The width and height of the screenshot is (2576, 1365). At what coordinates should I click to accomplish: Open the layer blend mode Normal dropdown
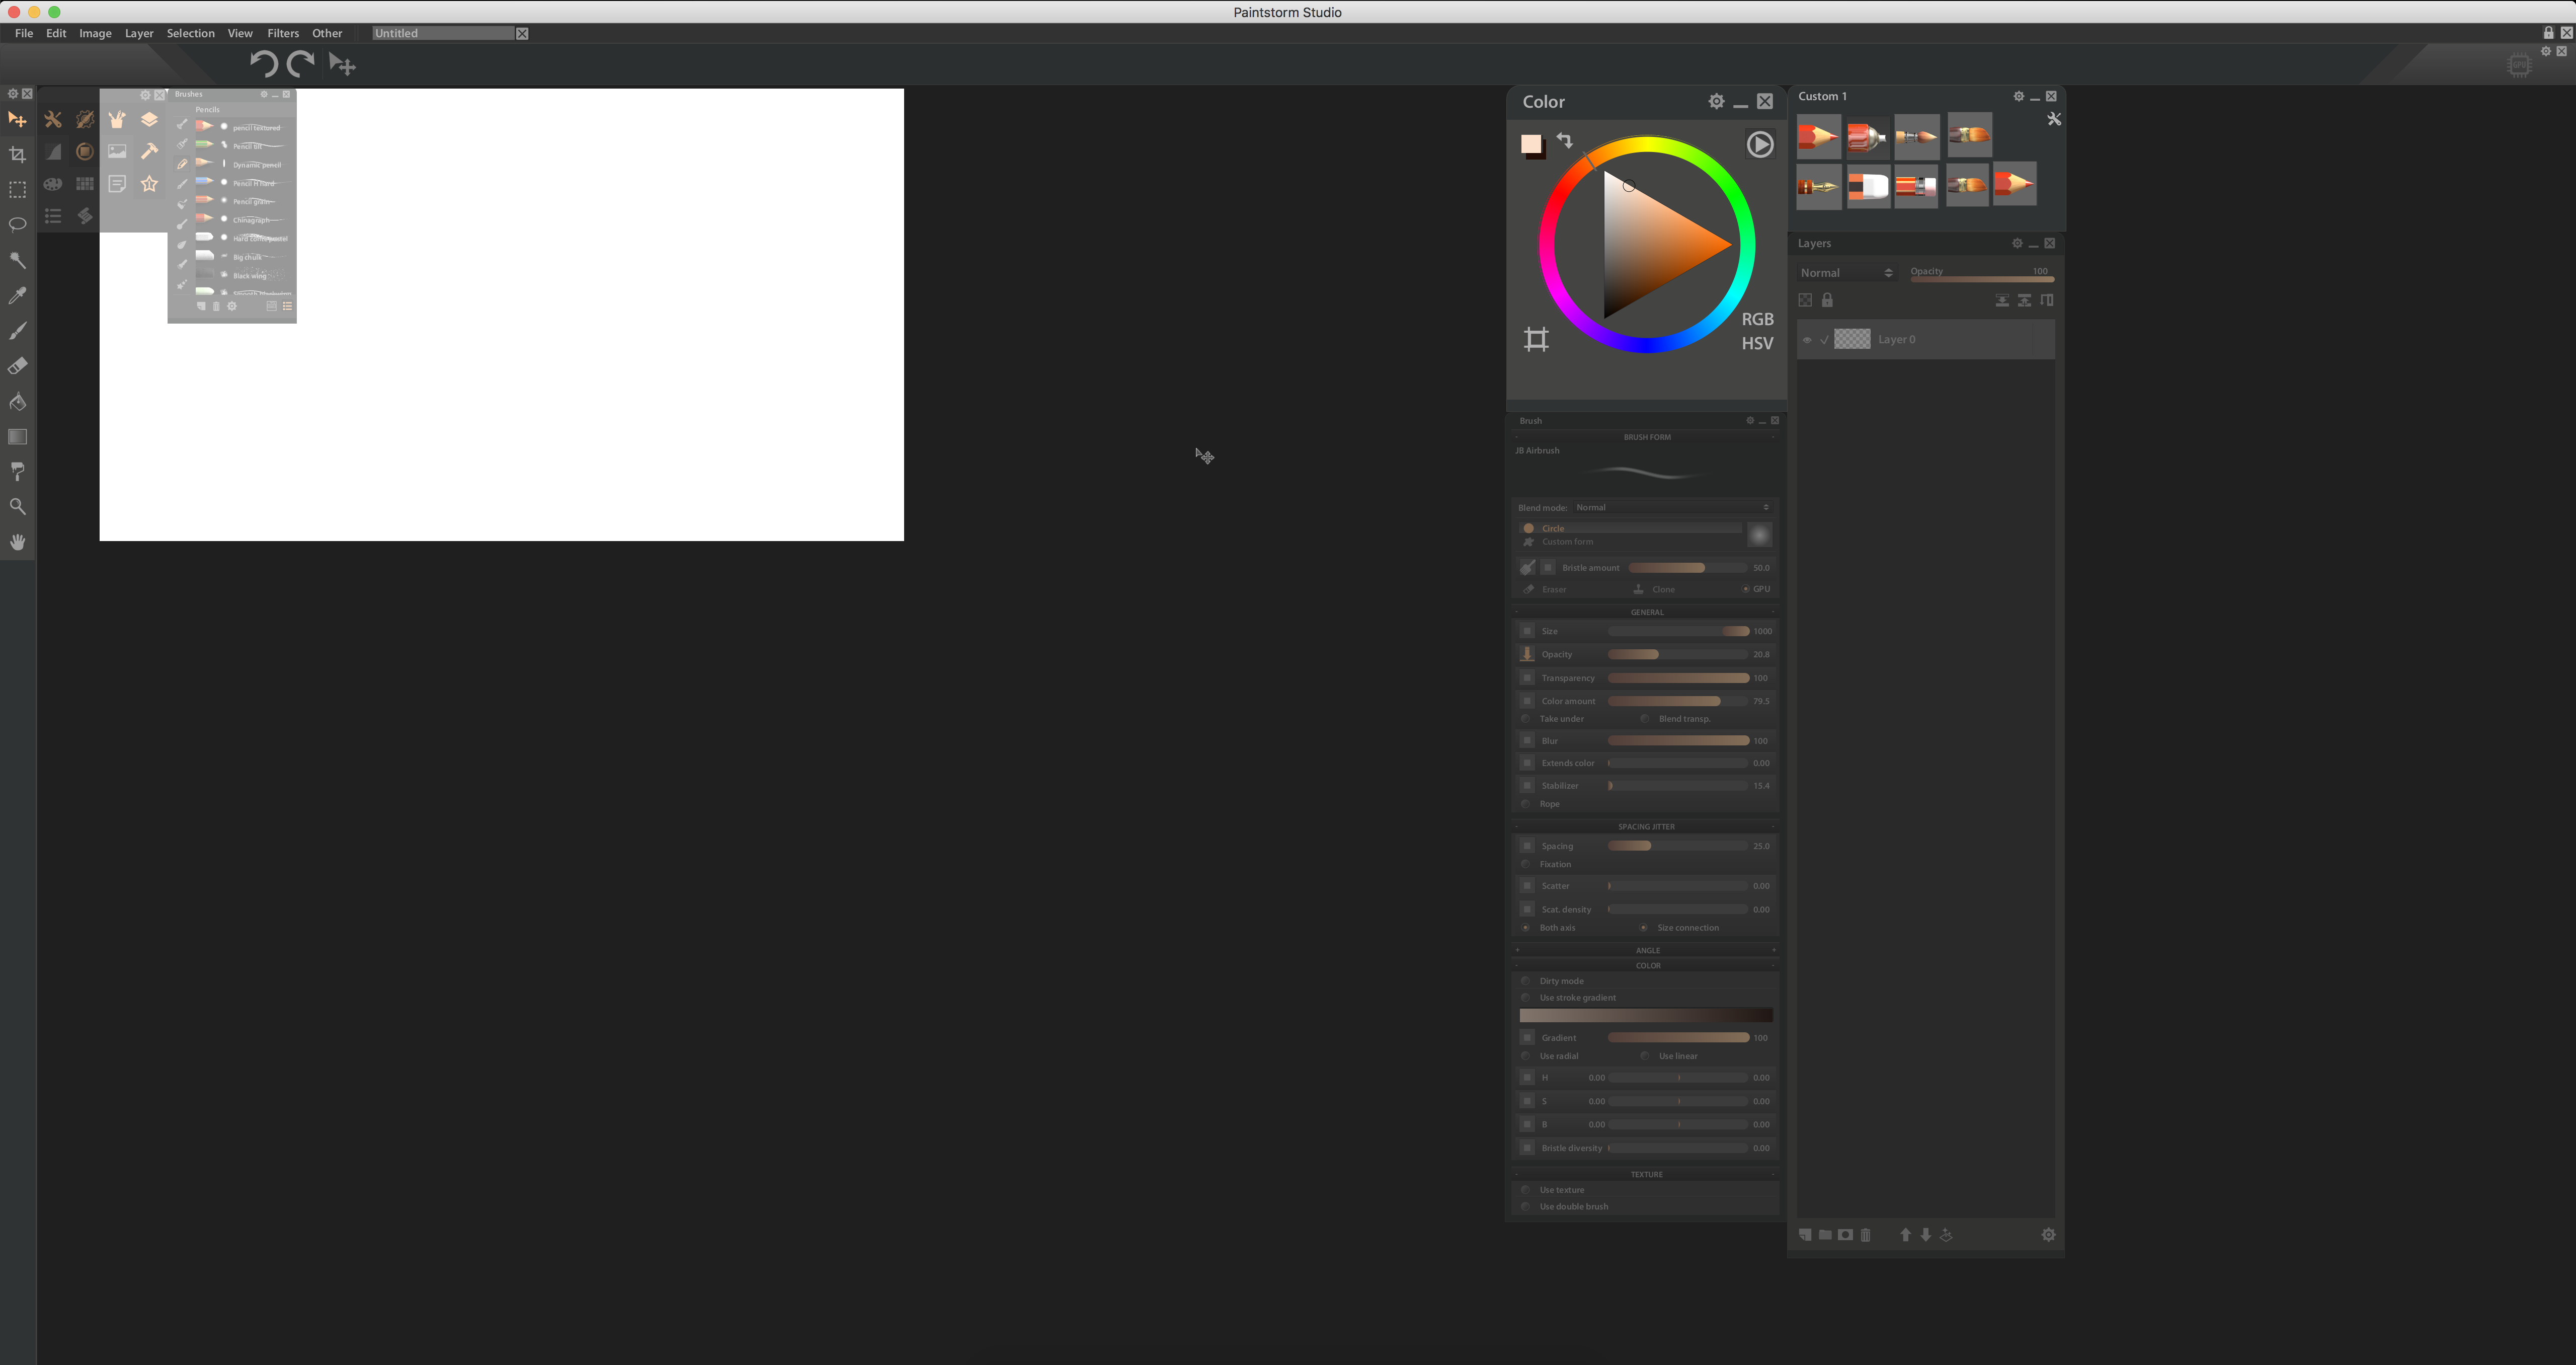1845,273
